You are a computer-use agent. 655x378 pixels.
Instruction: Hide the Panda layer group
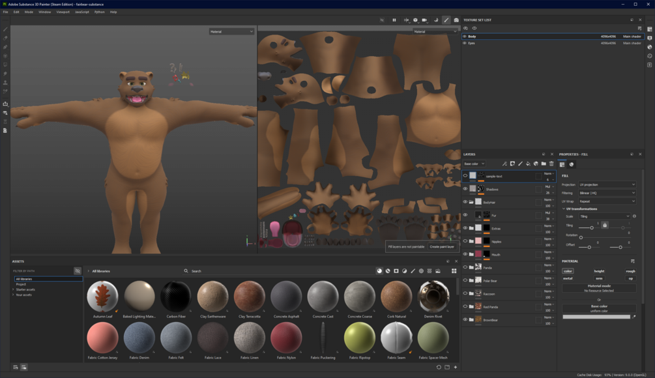click(465, 267)
